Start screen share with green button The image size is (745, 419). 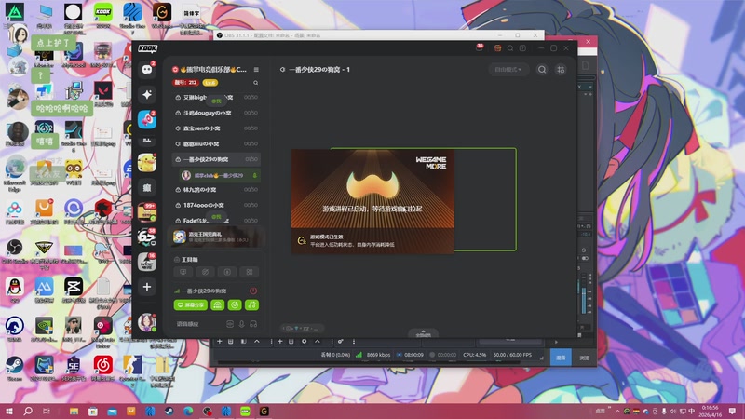(x=191, y=305)
